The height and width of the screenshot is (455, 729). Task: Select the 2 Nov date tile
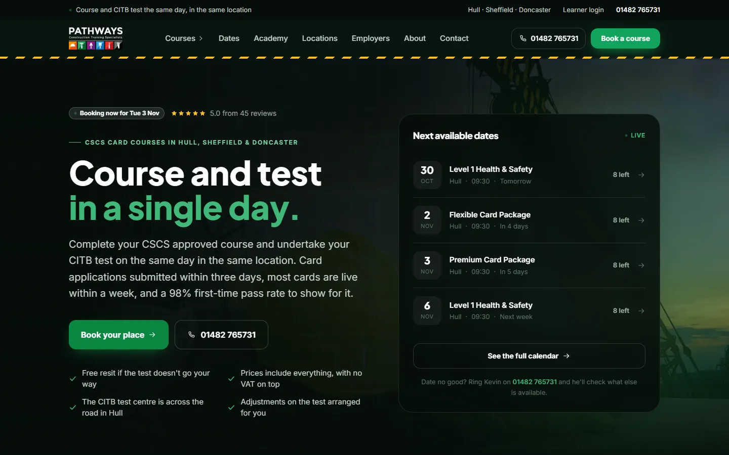point(427,220)
